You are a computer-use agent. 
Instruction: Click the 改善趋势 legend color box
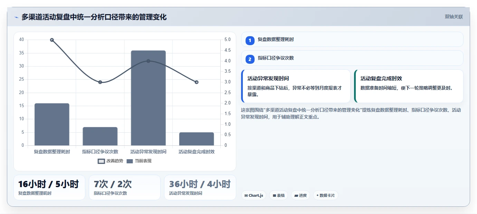[x=101, y=161]
